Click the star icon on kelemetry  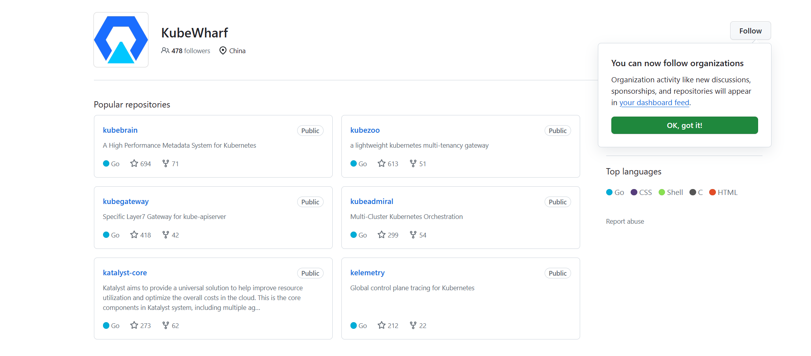[382, 325]
